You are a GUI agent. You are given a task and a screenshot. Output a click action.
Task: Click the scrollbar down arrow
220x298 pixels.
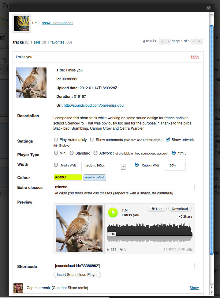[x=211, y=292]
